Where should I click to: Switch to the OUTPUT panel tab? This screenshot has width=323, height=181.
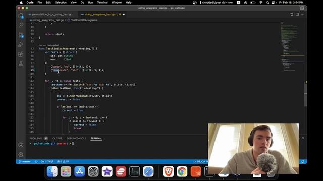[x=57, y=139]
